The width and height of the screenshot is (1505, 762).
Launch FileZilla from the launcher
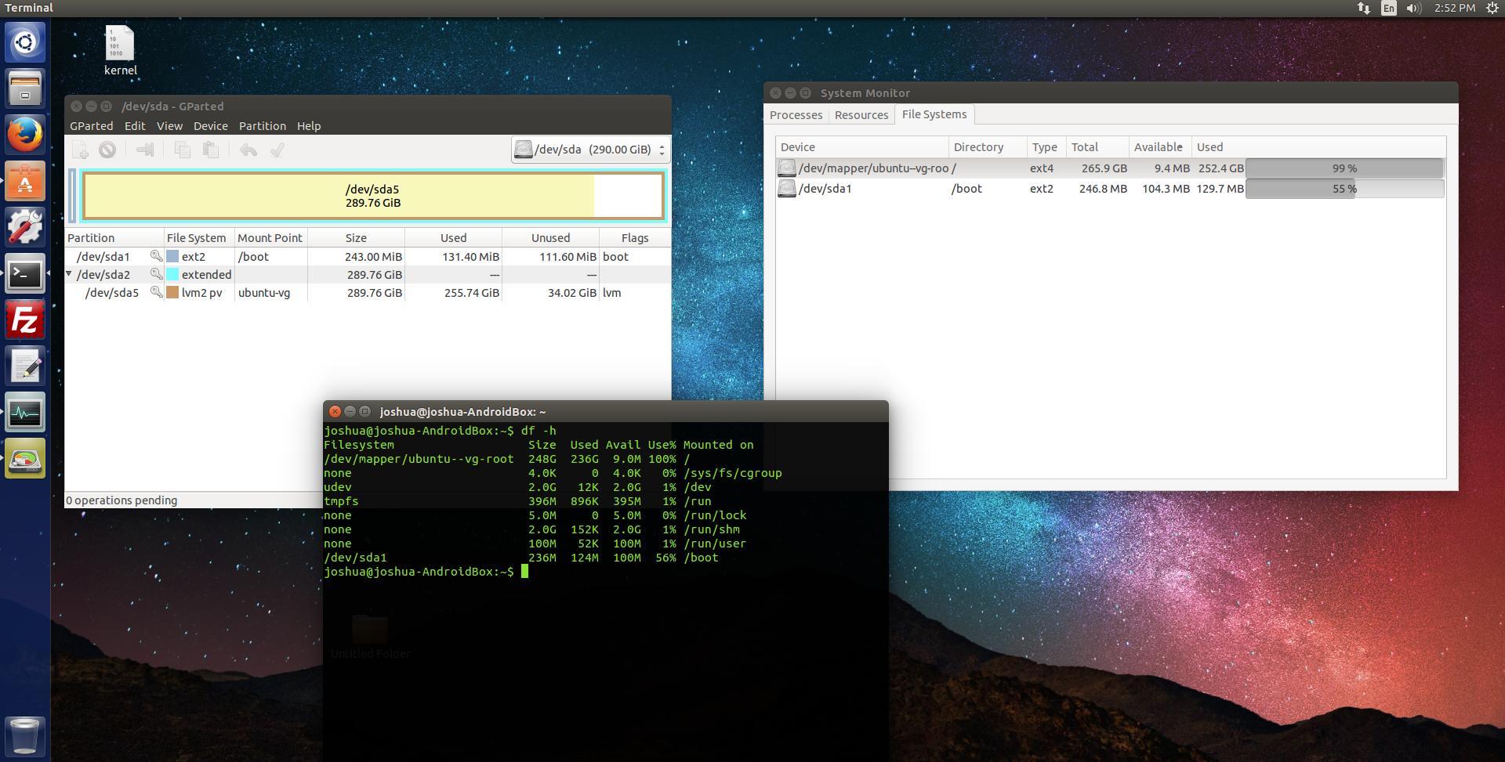click(25, 320)
